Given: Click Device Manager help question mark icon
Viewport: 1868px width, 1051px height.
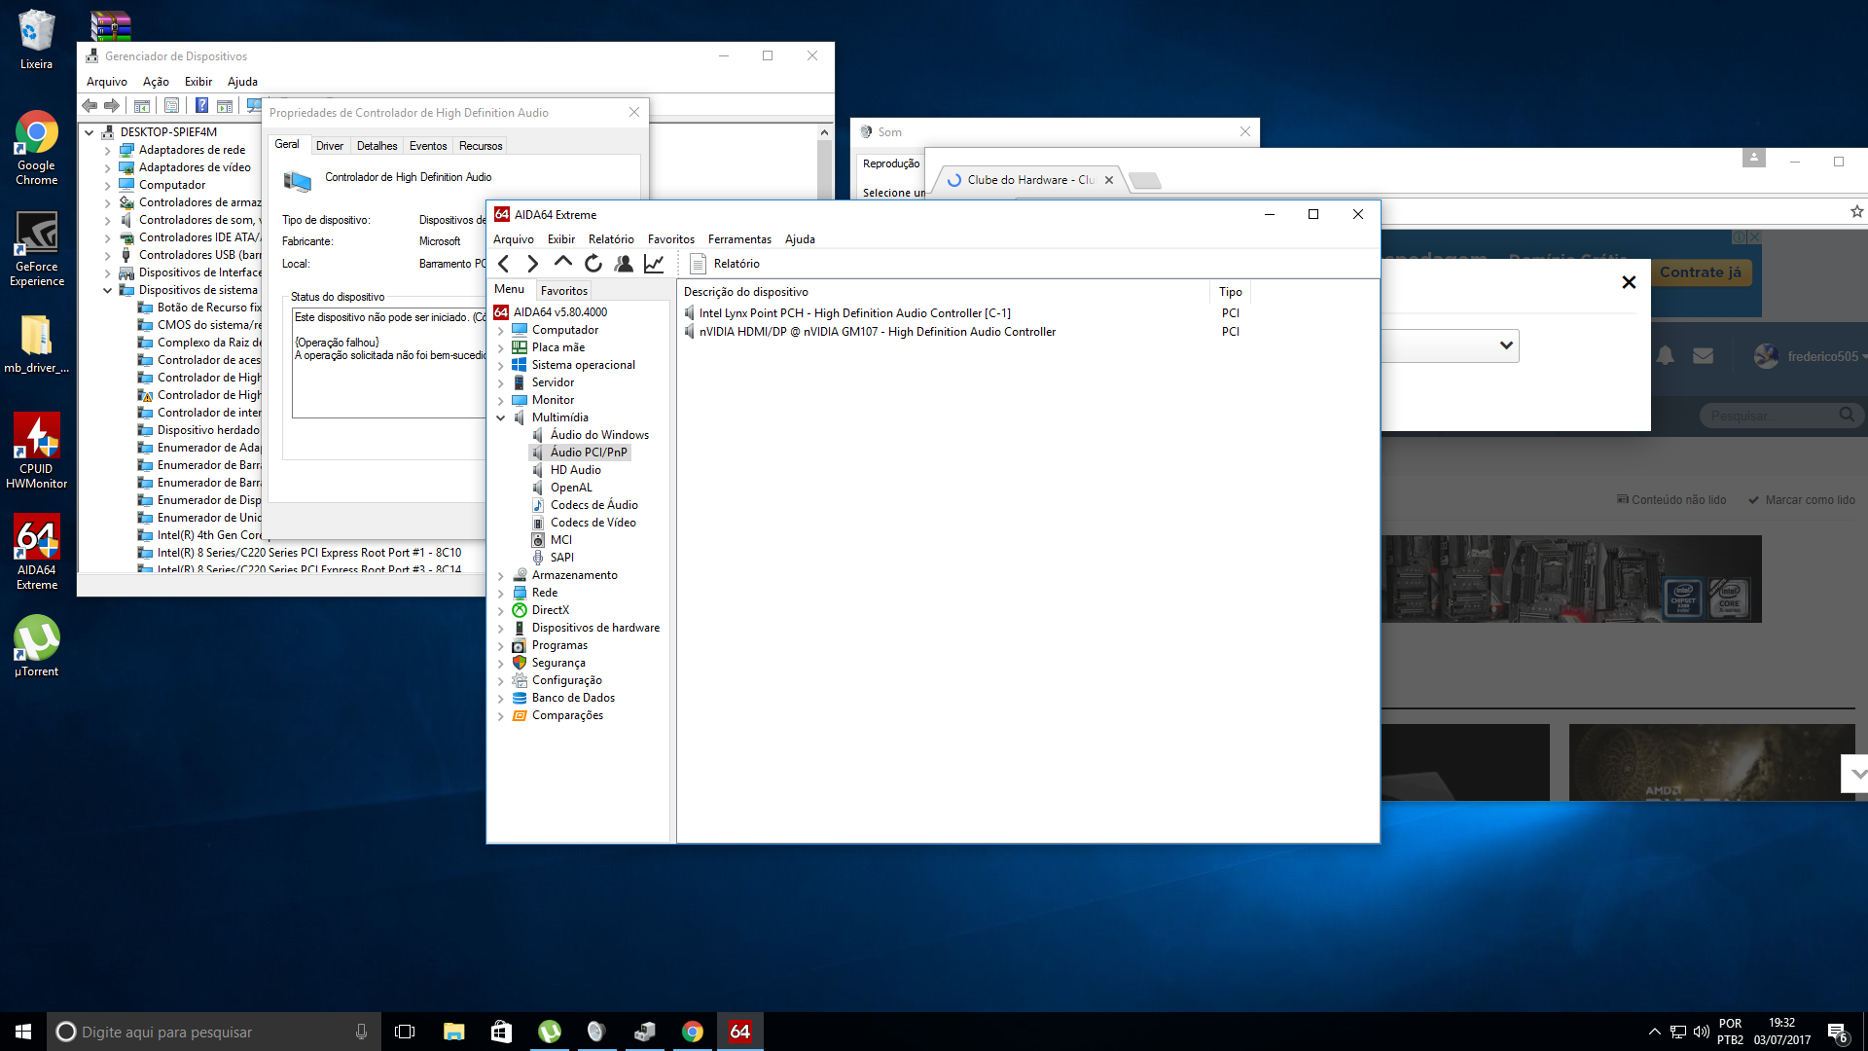Looking at the screenshot, I should 201,105.
